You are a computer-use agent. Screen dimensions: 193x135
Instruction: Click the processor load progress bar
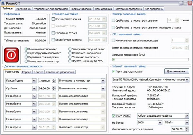tap(150, 59)
